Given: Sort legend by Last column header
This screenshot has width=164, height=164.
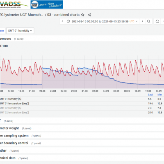Looking at the screenshot, I should [x=150, y=95].
